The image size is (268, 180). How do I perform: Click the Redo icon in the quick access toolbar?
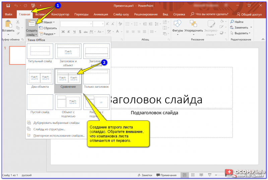[25, 6]
